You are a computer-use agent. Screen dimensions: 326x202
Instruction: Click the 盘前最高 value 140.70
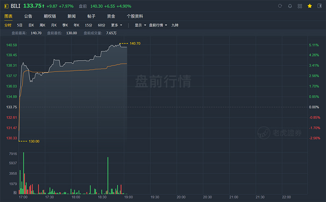pyautogui.click(x=36, y=33)
